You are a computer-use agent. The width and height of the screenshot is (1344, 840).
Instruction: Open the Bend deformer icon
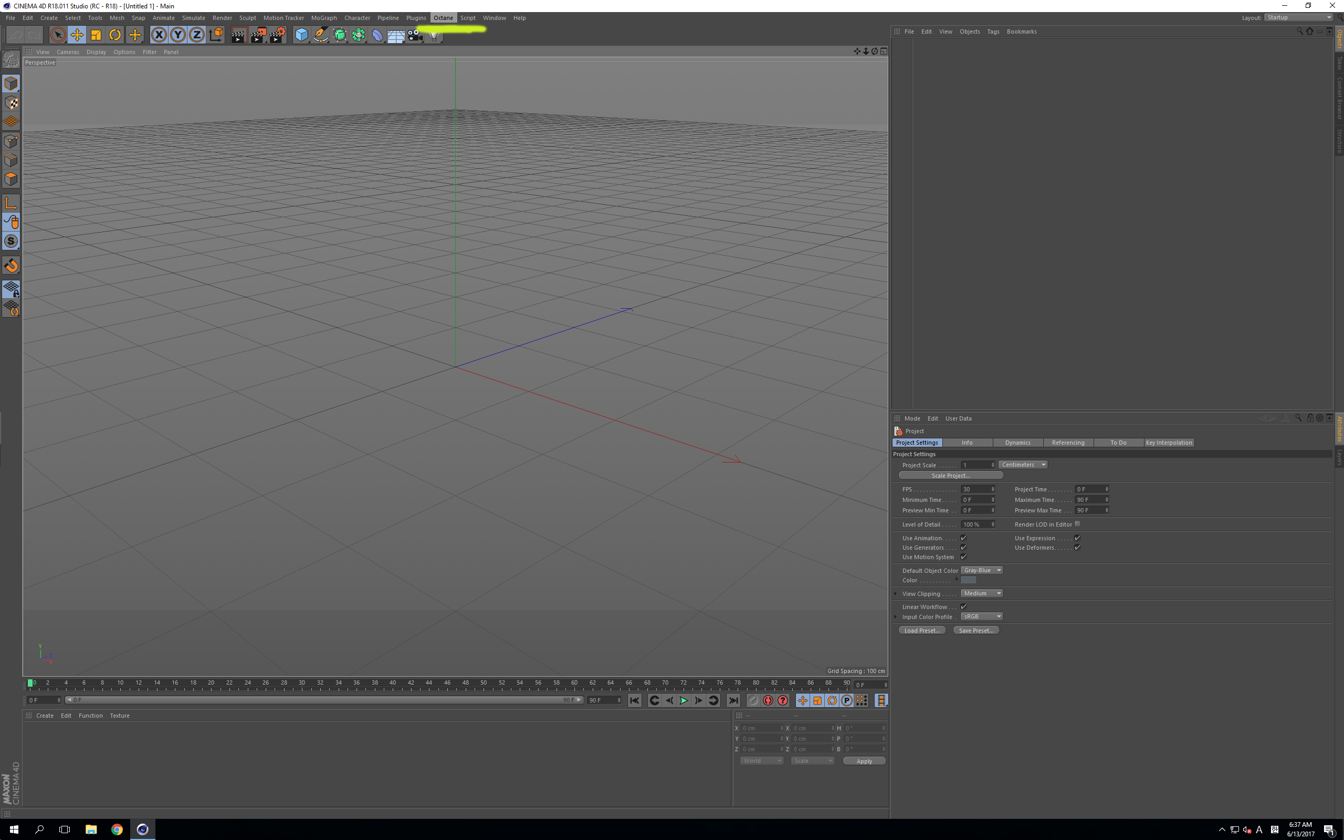tap(377, 35)
